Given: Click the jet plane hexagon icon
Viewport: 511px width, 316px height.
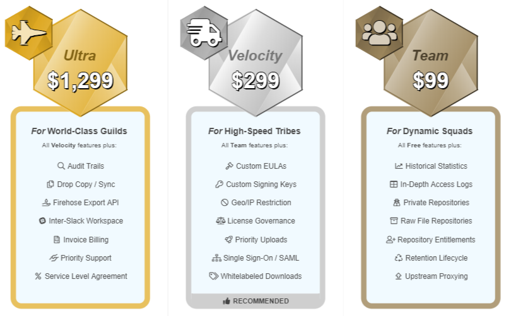Looking at the screenshot, I should pos(28,33).
